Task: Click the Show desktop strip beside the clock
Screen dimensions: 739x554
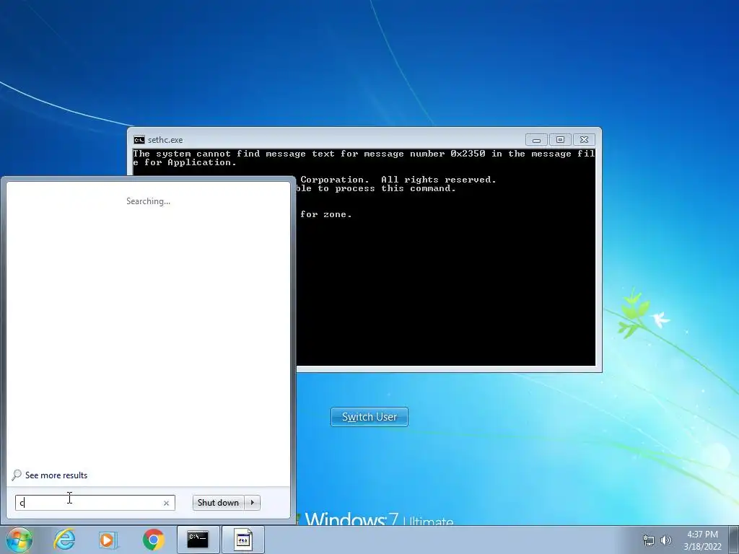Action: click(x=734, y=540)
